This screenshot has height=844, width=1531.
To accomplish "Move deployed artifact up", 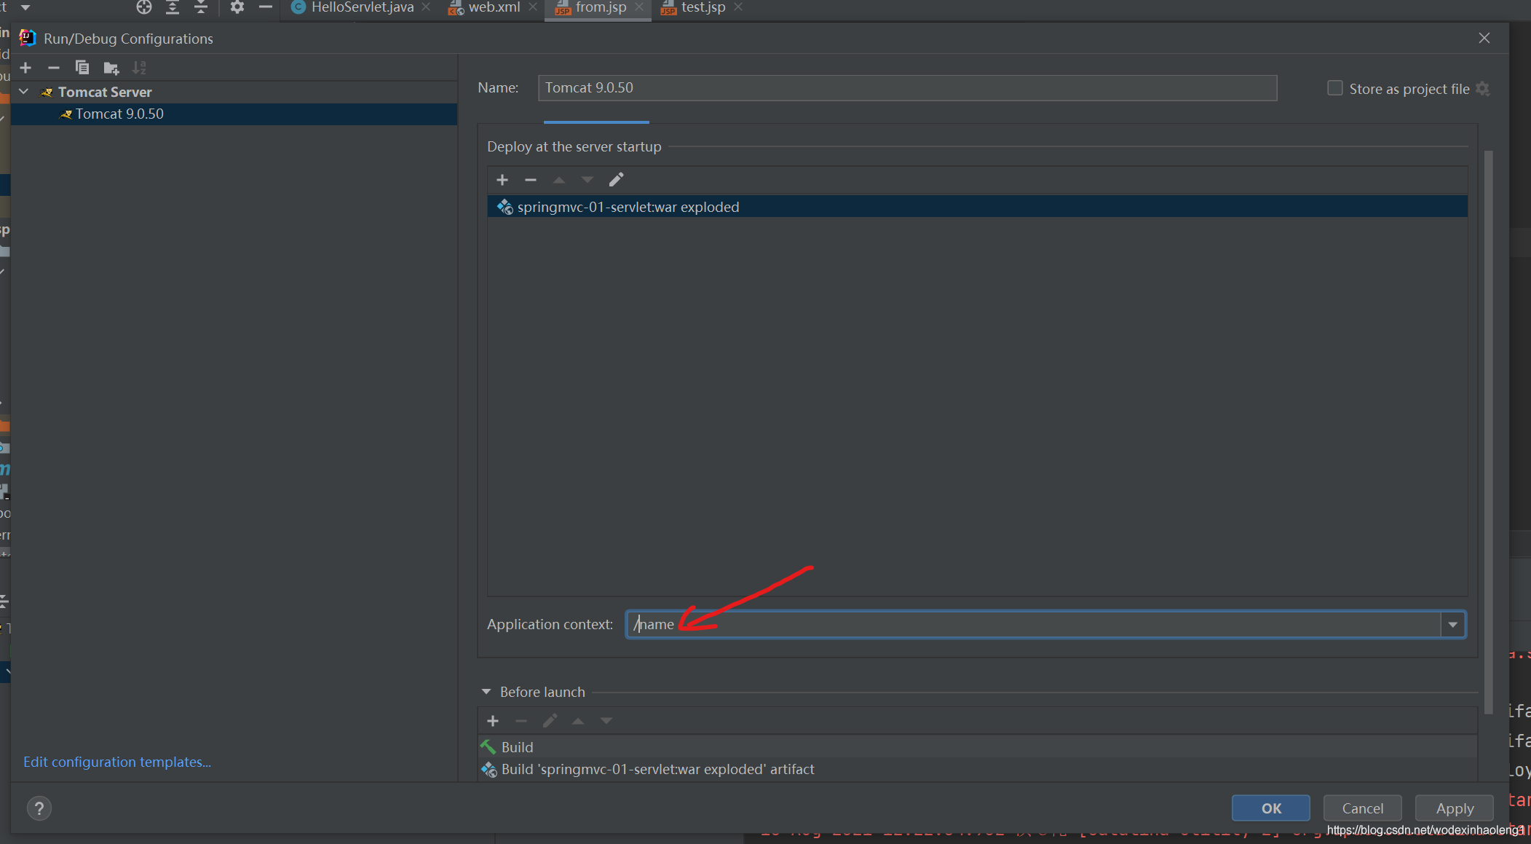I will point(559,180).
